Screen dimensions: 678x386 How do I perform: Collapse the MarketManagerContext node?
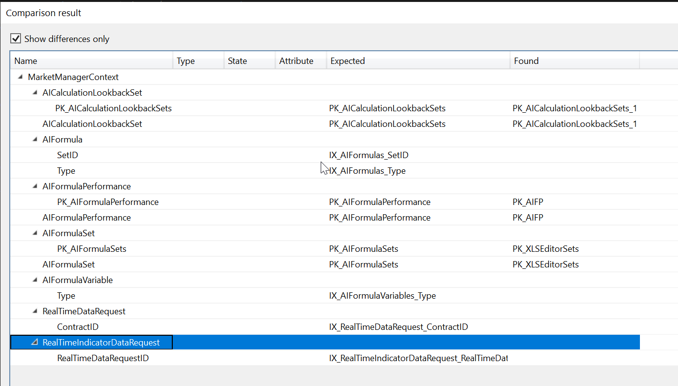[x=20, y=77]
